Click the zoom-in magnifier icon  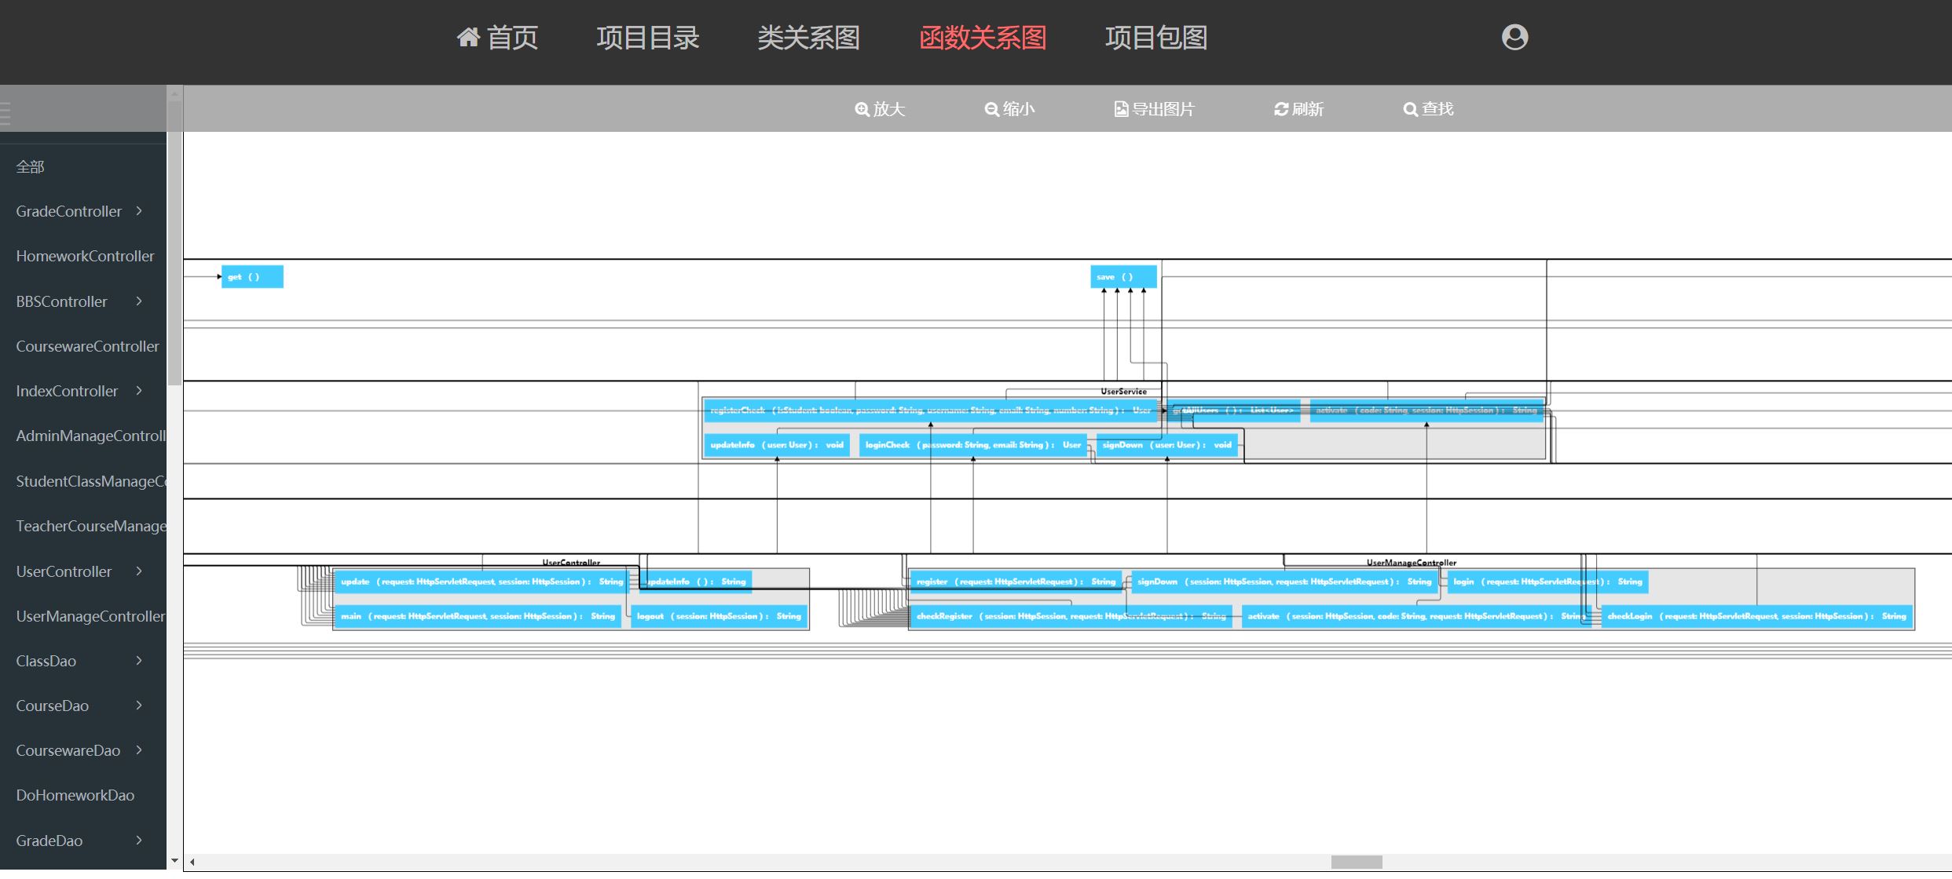point(862,109)
